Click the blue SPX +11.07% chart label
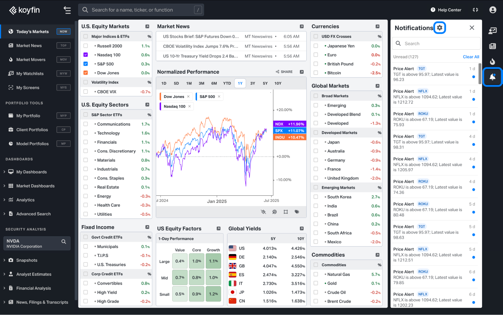The image size is (503, 315). pos(290,131)
